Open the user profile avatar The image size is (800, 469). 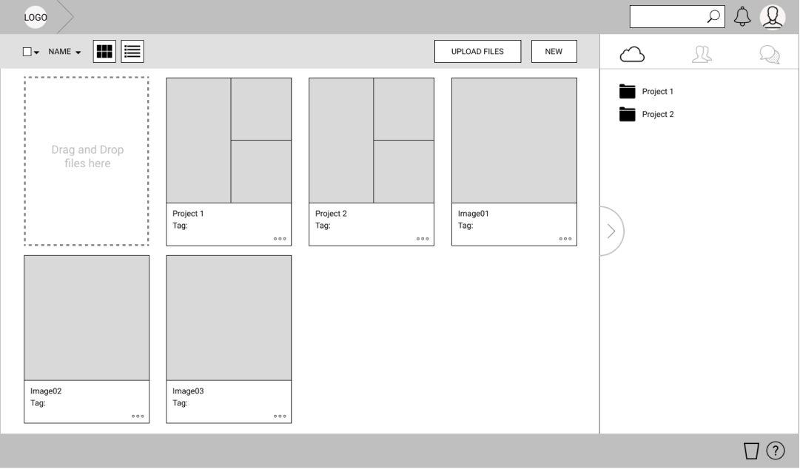pos(773,17)
